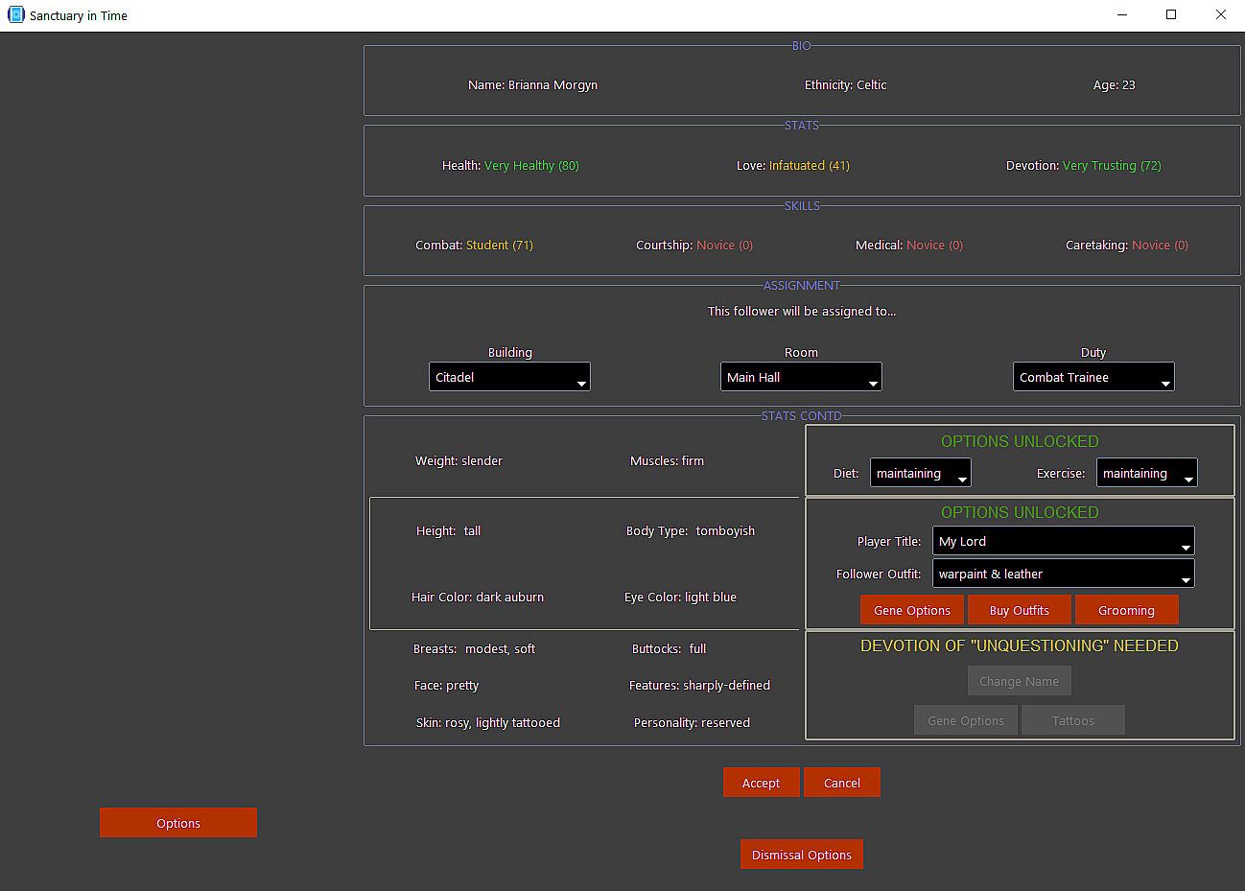Click the greyed-out Change Name button
The width and height of the screenshot is (1245, 891).
pyautogui.click(x=1019, y=681)
